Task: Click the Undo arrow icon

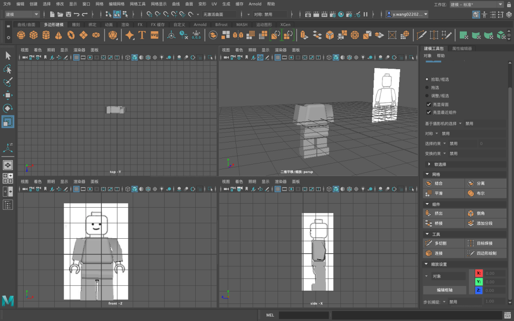Action: click(77, 14)
